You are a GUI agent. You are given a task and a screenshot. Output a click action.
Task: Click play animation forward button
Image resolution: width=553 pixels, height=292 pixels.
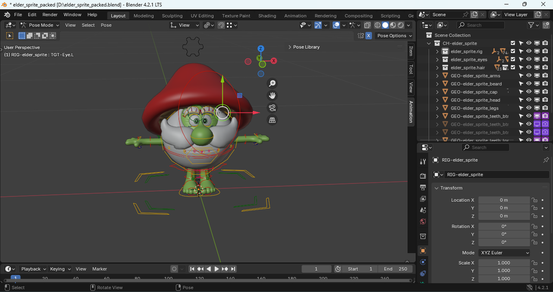(x=217, y=269)
